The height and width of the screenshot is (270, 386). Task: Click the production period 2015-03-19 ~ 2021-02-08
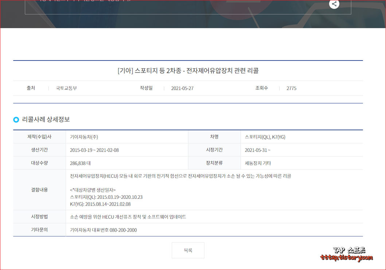94,150
